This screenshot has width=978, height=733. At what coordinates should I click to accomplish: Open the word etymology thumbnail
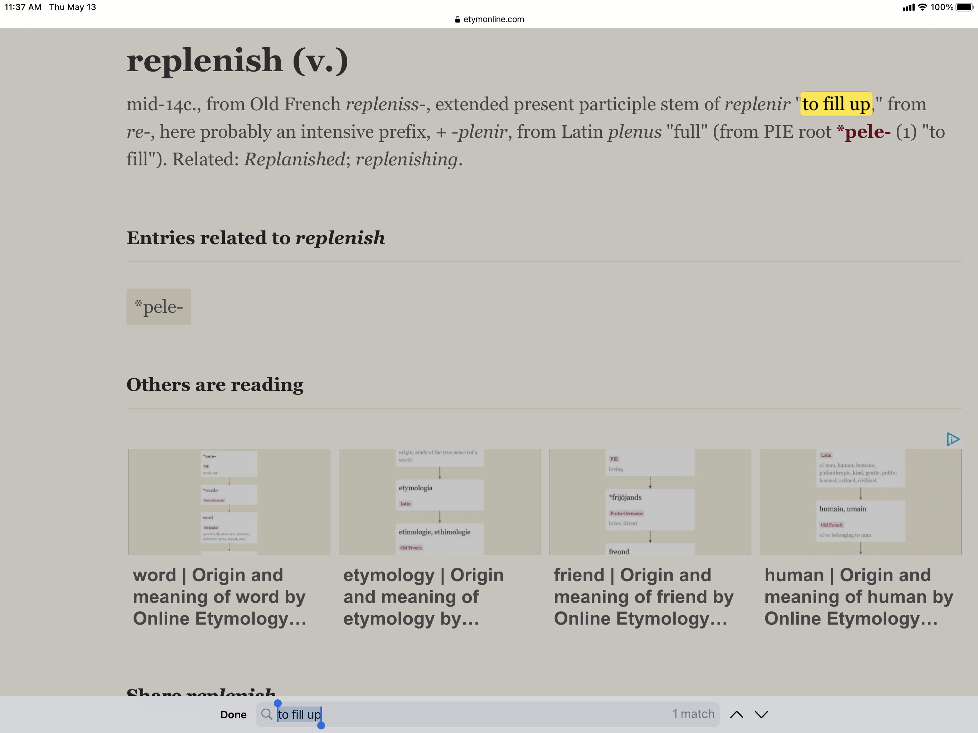pyautogui.click(x=229, y=502)
